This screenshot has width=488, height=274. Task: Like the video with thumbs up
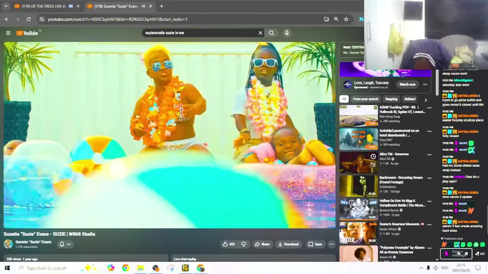tap(229, 244)
